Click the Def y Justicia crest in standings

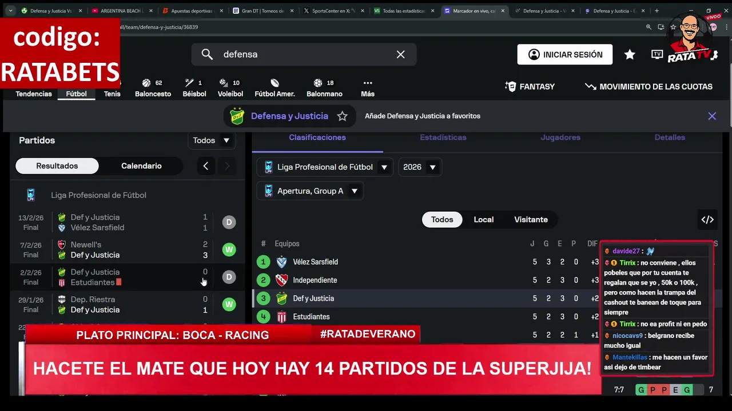tap(281, 299)
